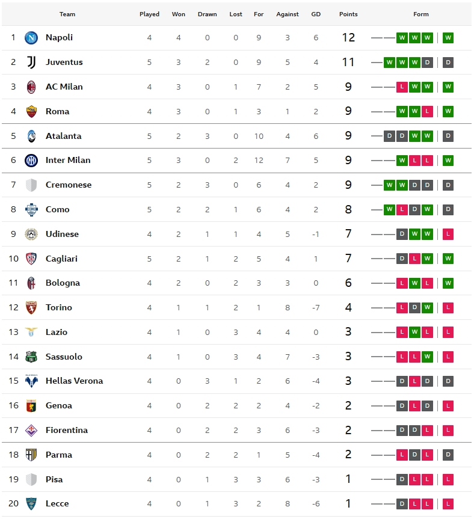
Task: Click the Napoli club crest icon
Action: click(31, 38)
